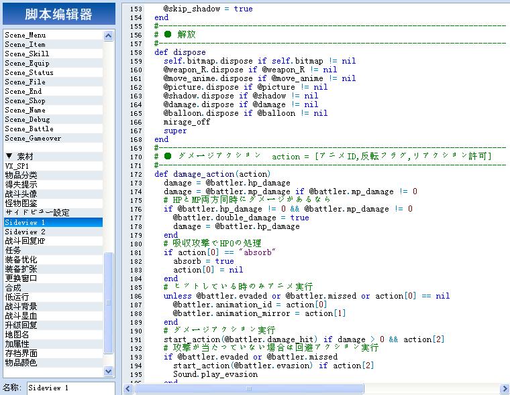Open the Scene_Debug script
The height and width of the screenshot is (395, 510).
(53, 119)
